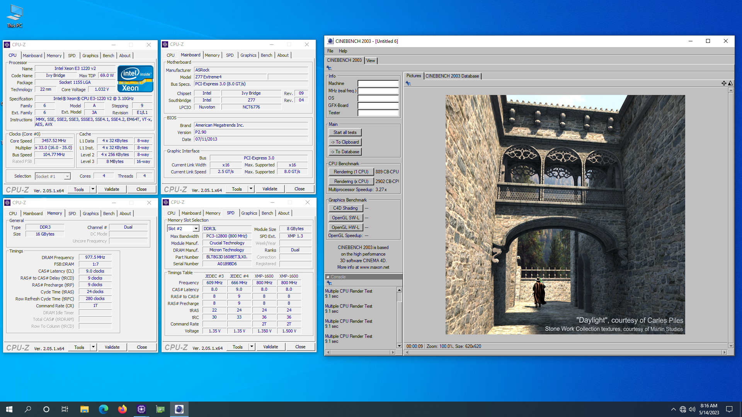
Task: Expand the Tools dropdown arrow in Memory window
Action: [93, 347]
